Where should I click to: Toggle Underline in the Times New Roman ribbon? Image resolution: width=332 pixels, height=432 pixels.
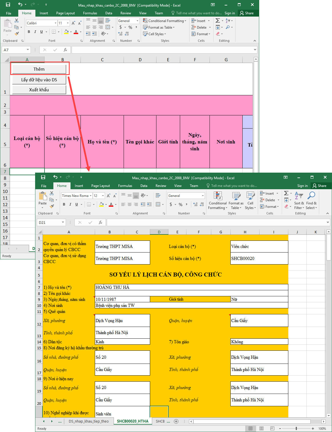point(77,204)
